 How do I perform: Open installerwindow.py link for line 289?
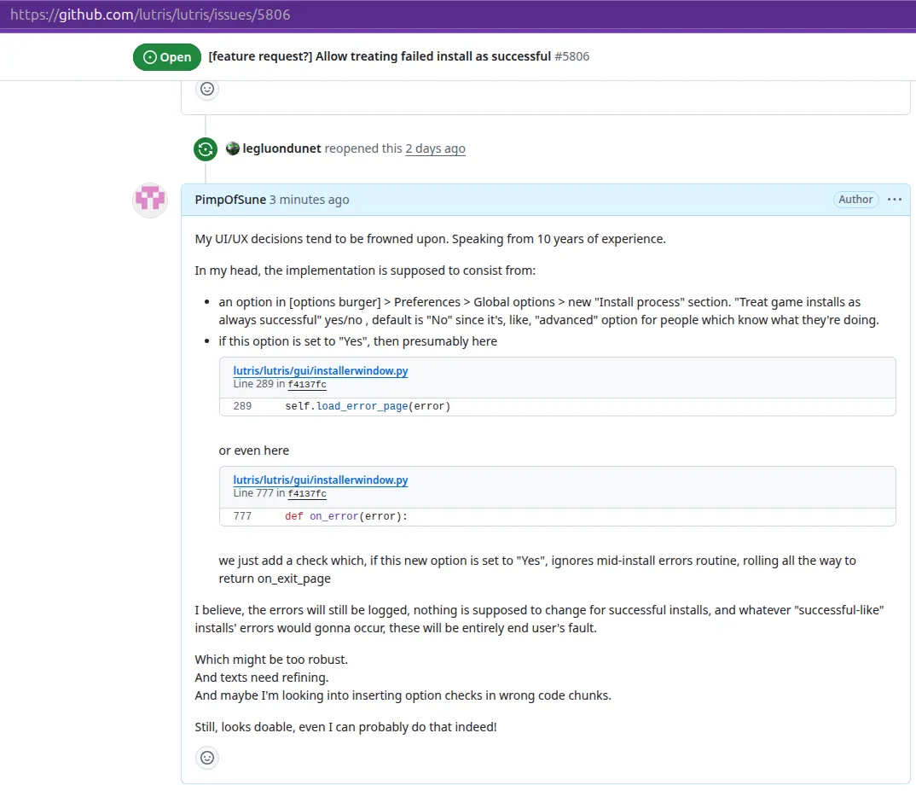[321, 370]
